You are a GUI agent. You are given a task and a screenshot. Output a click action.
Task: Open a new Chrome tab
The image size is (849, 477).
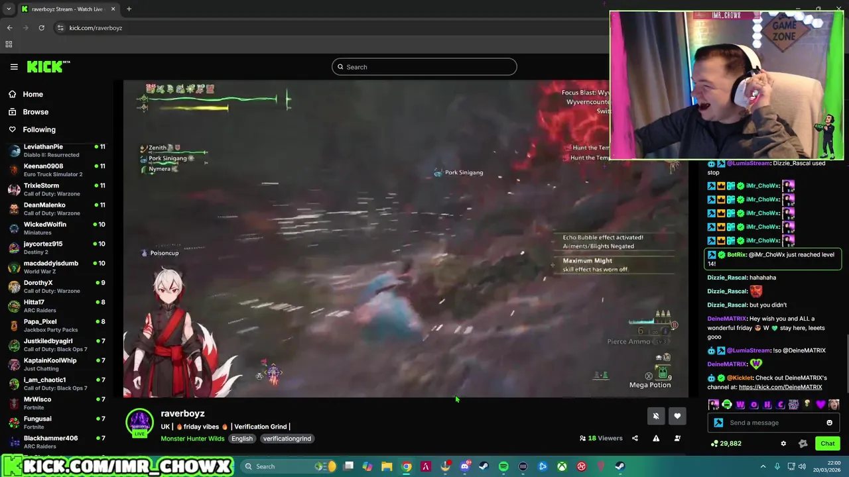pos(129,9)
